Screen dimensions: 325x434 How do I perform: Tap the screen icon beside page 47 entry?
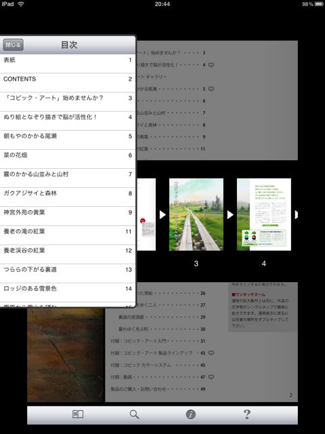coord(211,377)
